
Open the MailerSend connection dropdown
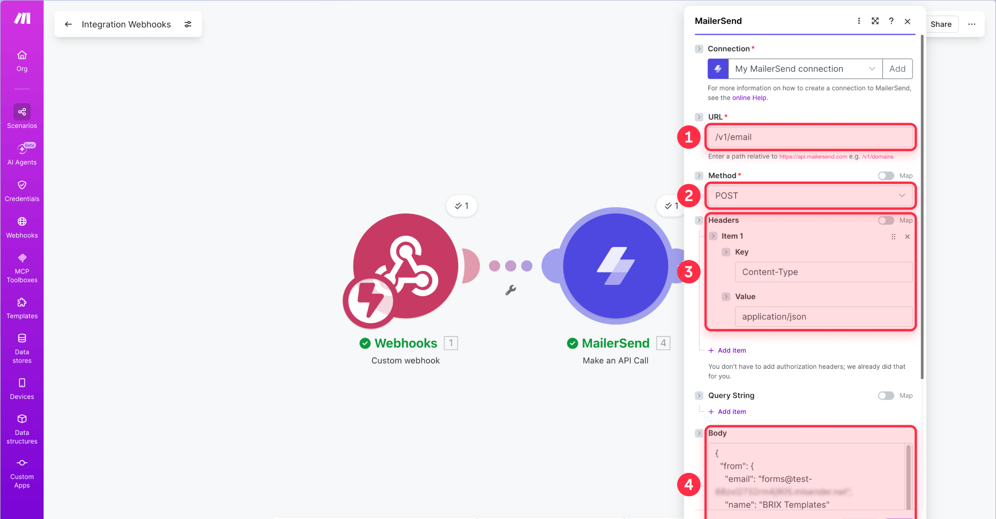coord(805,68)
